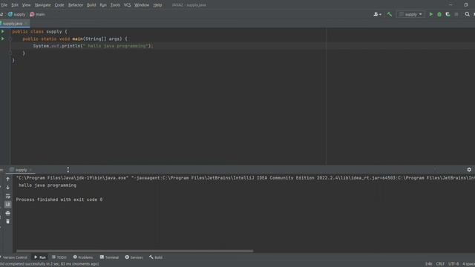
Task: Open the Edit menu
Action: (x=15, y=5)
